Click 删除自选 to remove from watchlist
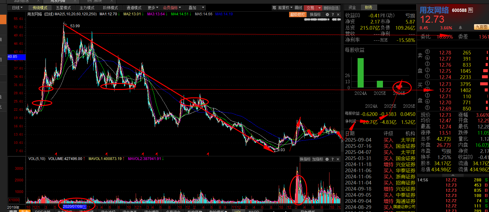Viewport: 489px width, 212px height. click(331, 8)
